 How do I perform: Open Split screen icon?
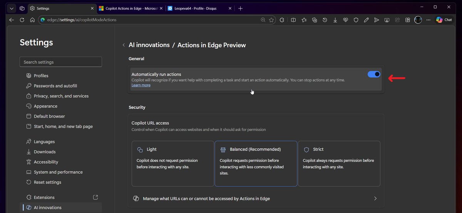(293, 20)
